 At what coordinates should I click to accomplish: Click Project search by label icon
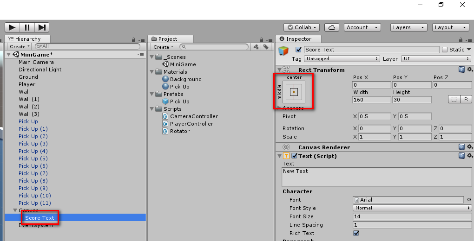[x=266, y=47]
